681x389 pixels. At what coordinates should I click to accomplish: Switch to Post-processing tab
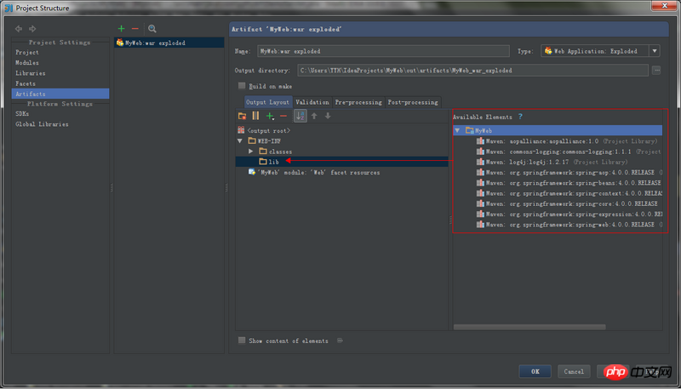[413, 102]
